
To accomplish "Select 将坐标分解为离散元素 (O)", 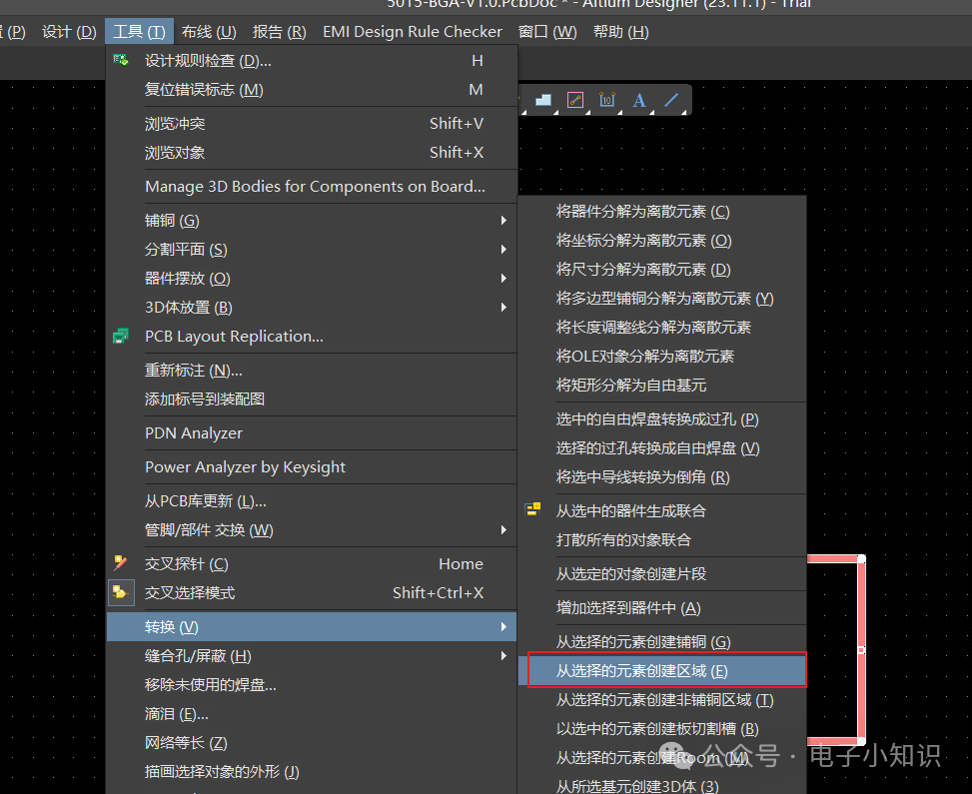I will pyautogui.click(x=662, y=241).
